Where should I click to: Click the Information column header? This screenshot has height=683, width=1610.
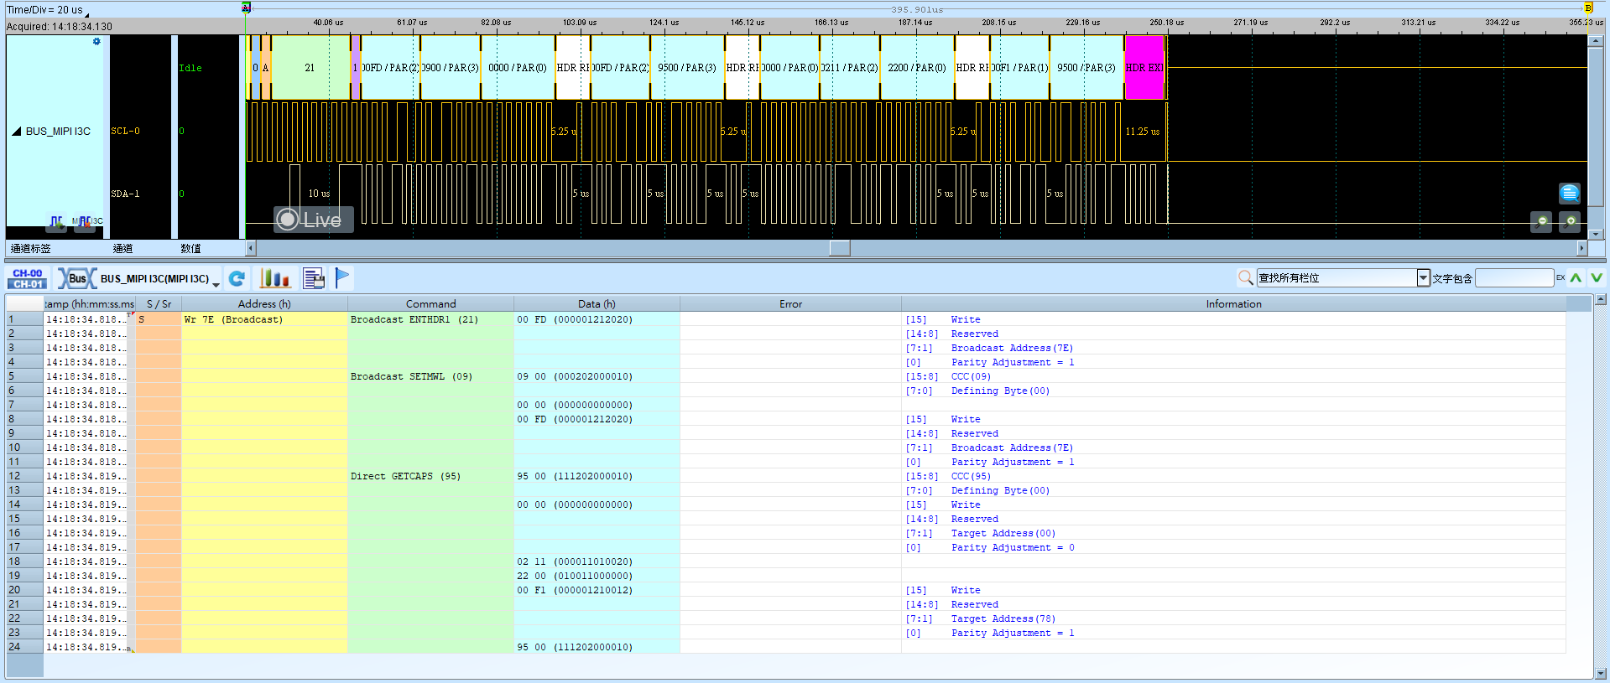coord(1233,304)
